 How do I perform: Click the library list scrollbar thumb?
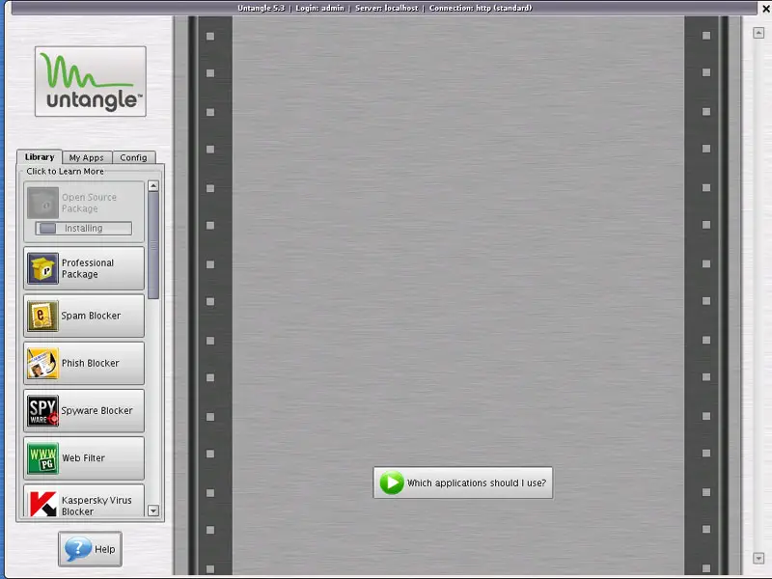pyautogui.click(x=153, y=245)
